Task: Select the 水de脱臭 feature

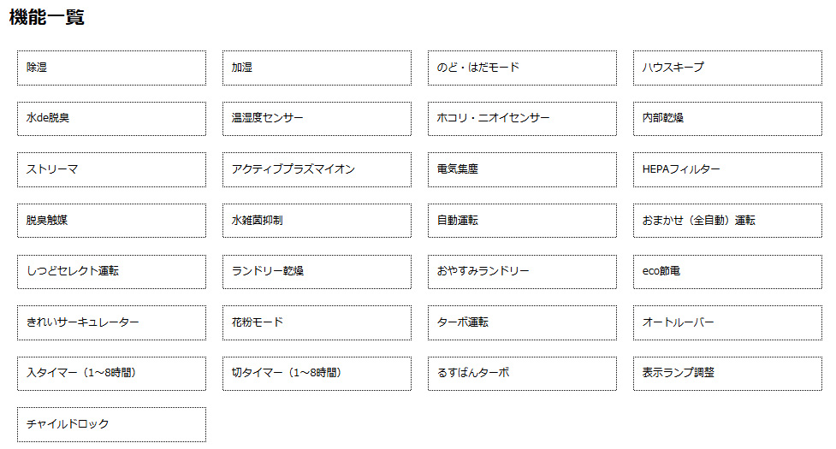Action: pyautogui.click(x=111, y=119)
